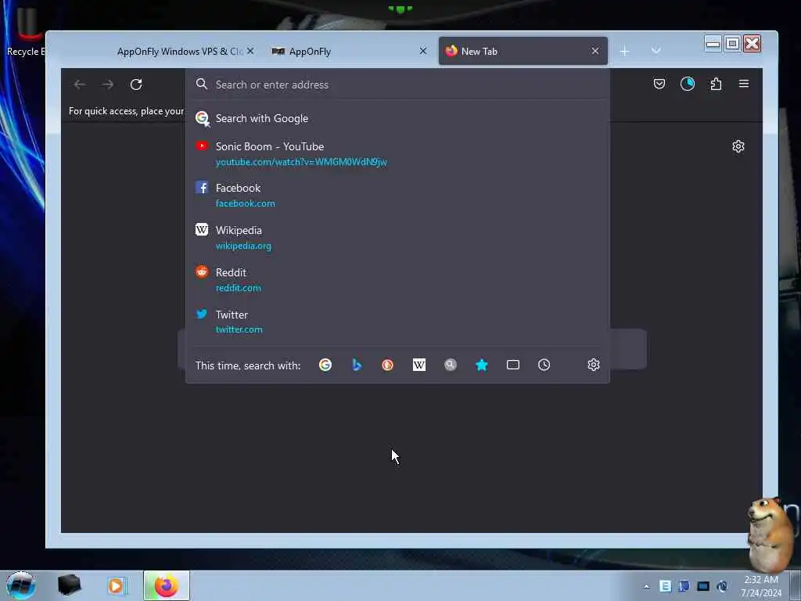
Task: Go back with the left arrow
Action: (80, 85)
